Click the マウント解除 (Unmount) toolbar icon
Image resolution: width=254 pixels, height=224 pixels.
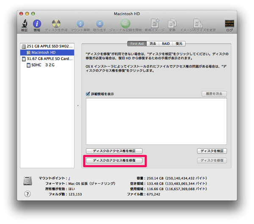tap(80, 24)
